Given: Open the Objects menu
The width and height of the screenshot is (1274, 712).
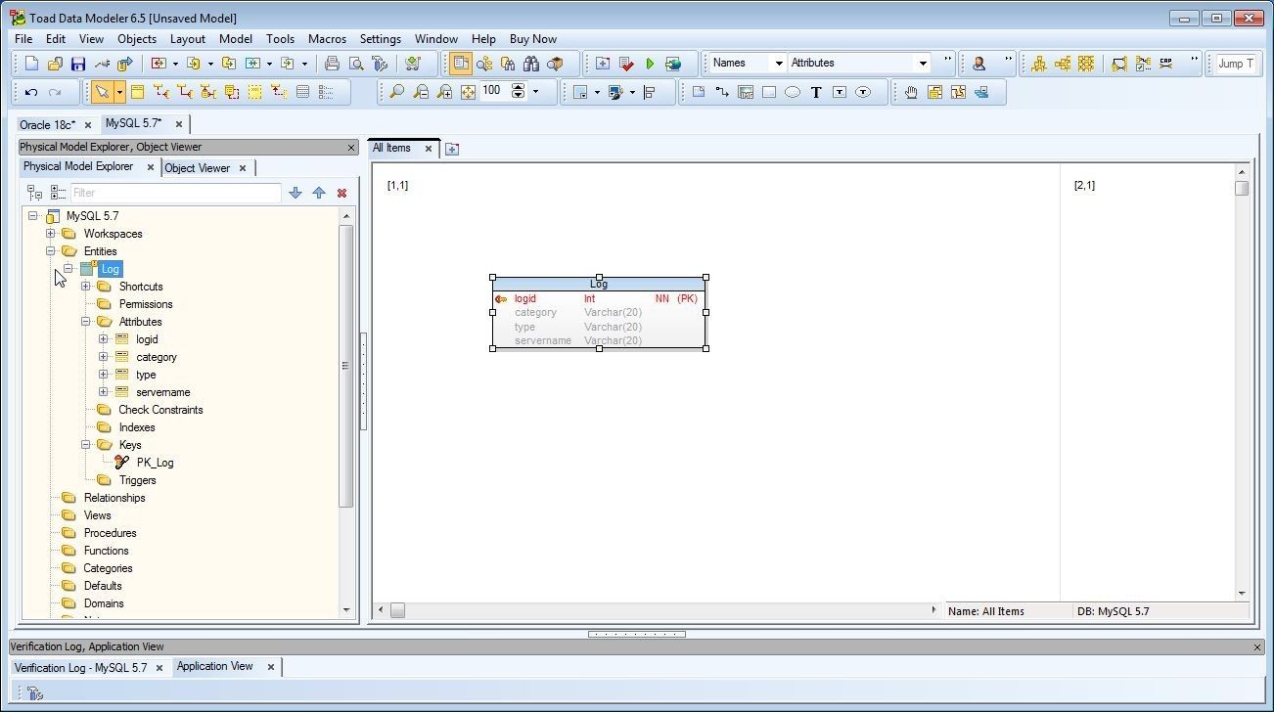Looking at the screenshot, I should (137, 39).
